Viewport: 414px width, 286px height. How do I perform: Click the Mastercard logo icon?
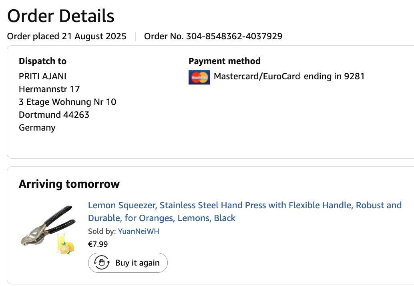point(199,77)
